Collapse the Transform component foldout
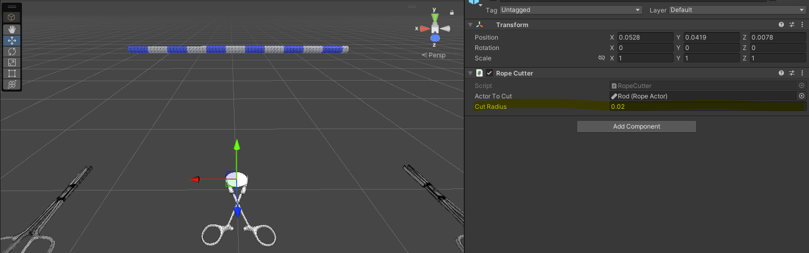 (471, 25)
